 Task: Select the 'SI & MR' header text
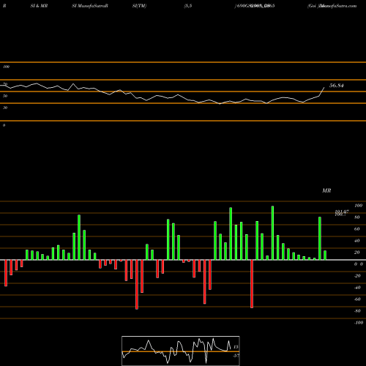click(x=39, y=6)
